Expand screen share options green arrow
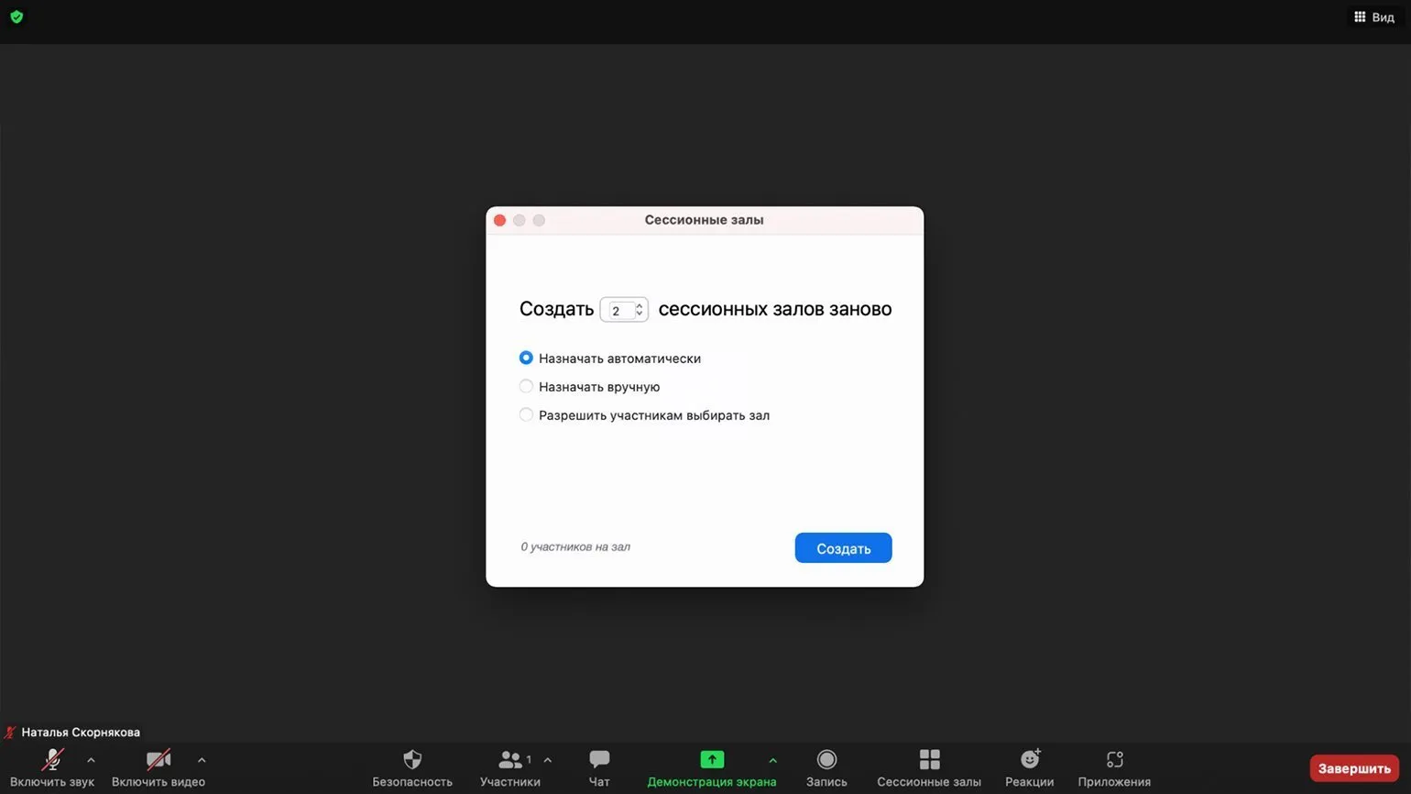 [x=772, y=760]
